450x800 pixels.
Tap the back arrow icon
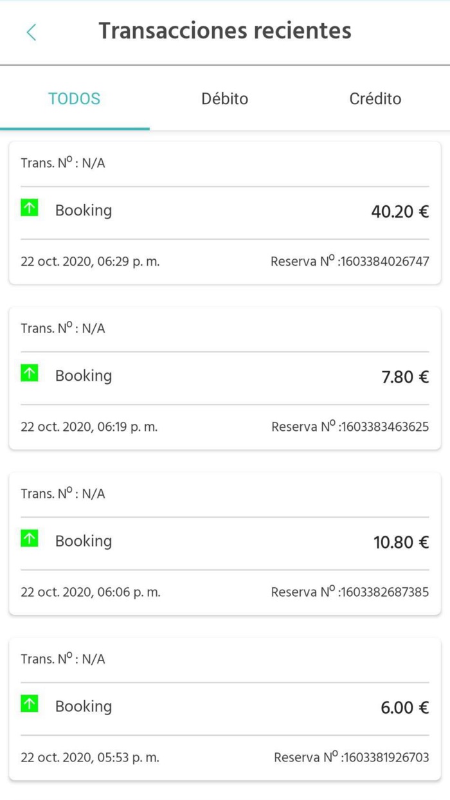32,32
